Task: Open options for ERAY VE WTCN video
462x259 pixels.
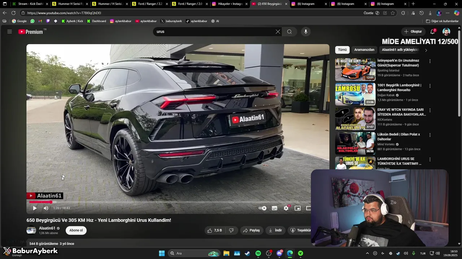Action: [430, 110]
